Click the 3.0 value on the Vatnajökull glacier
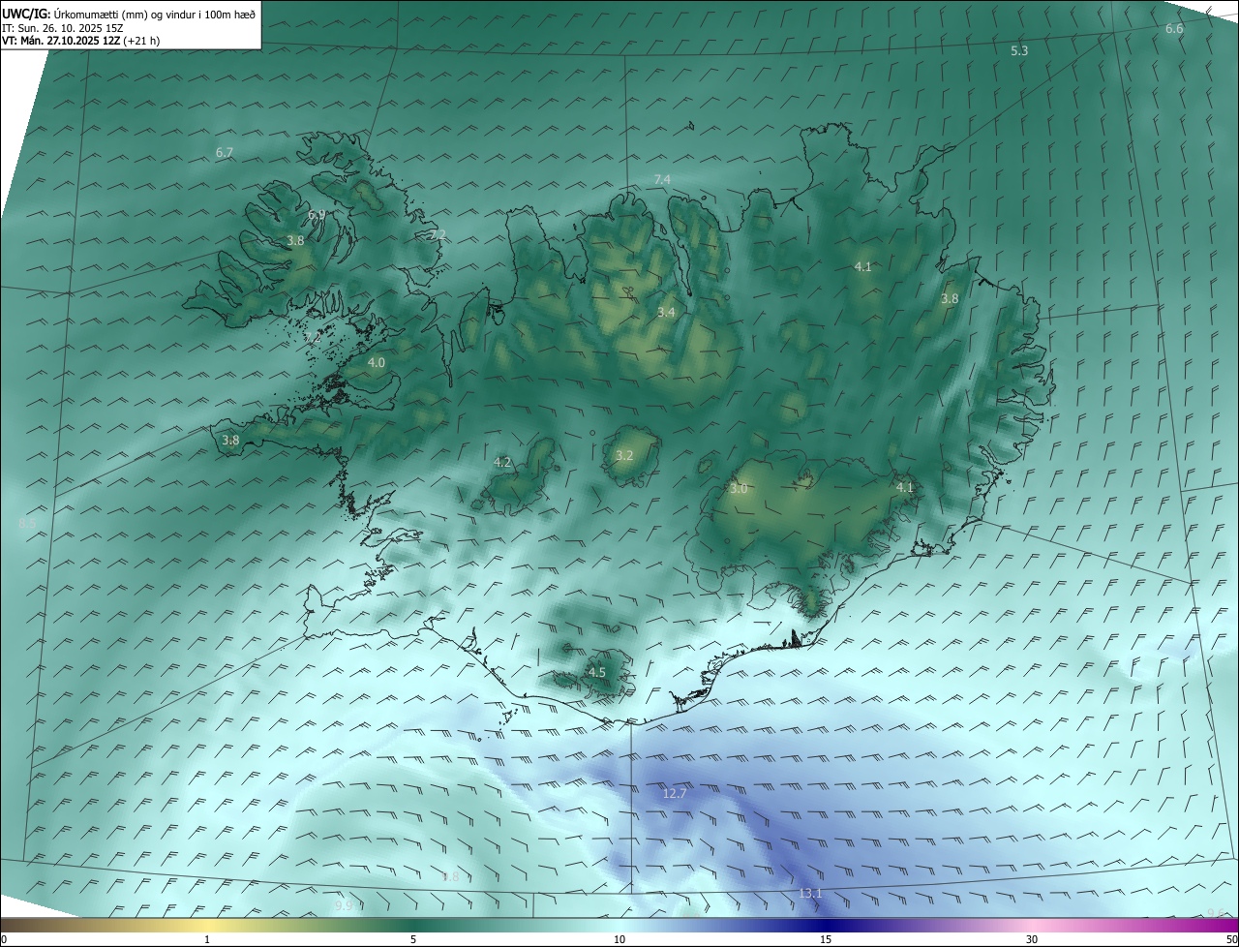 pos(739,489)
